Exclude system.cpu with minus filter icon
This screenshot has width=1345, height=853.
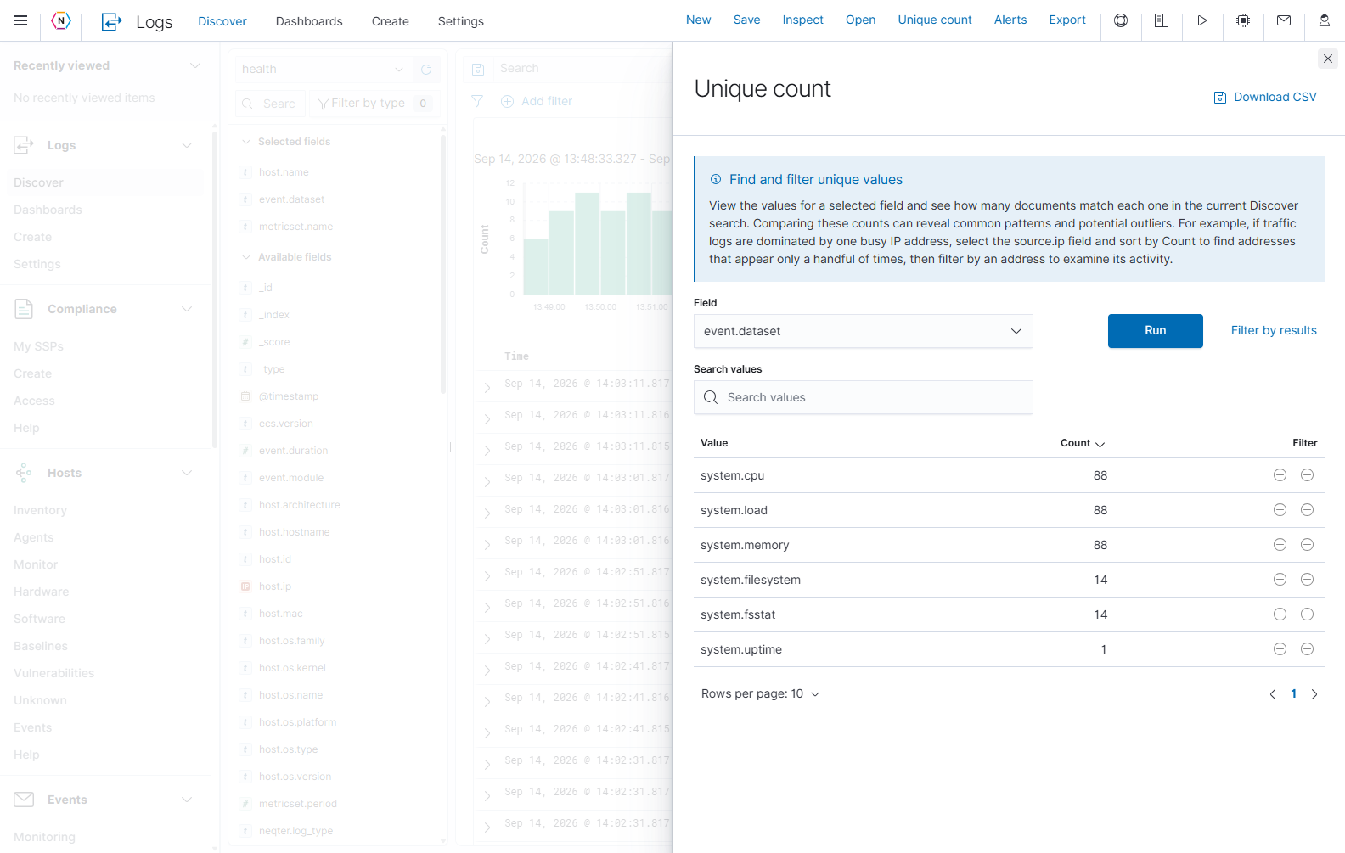[1308, 475]
